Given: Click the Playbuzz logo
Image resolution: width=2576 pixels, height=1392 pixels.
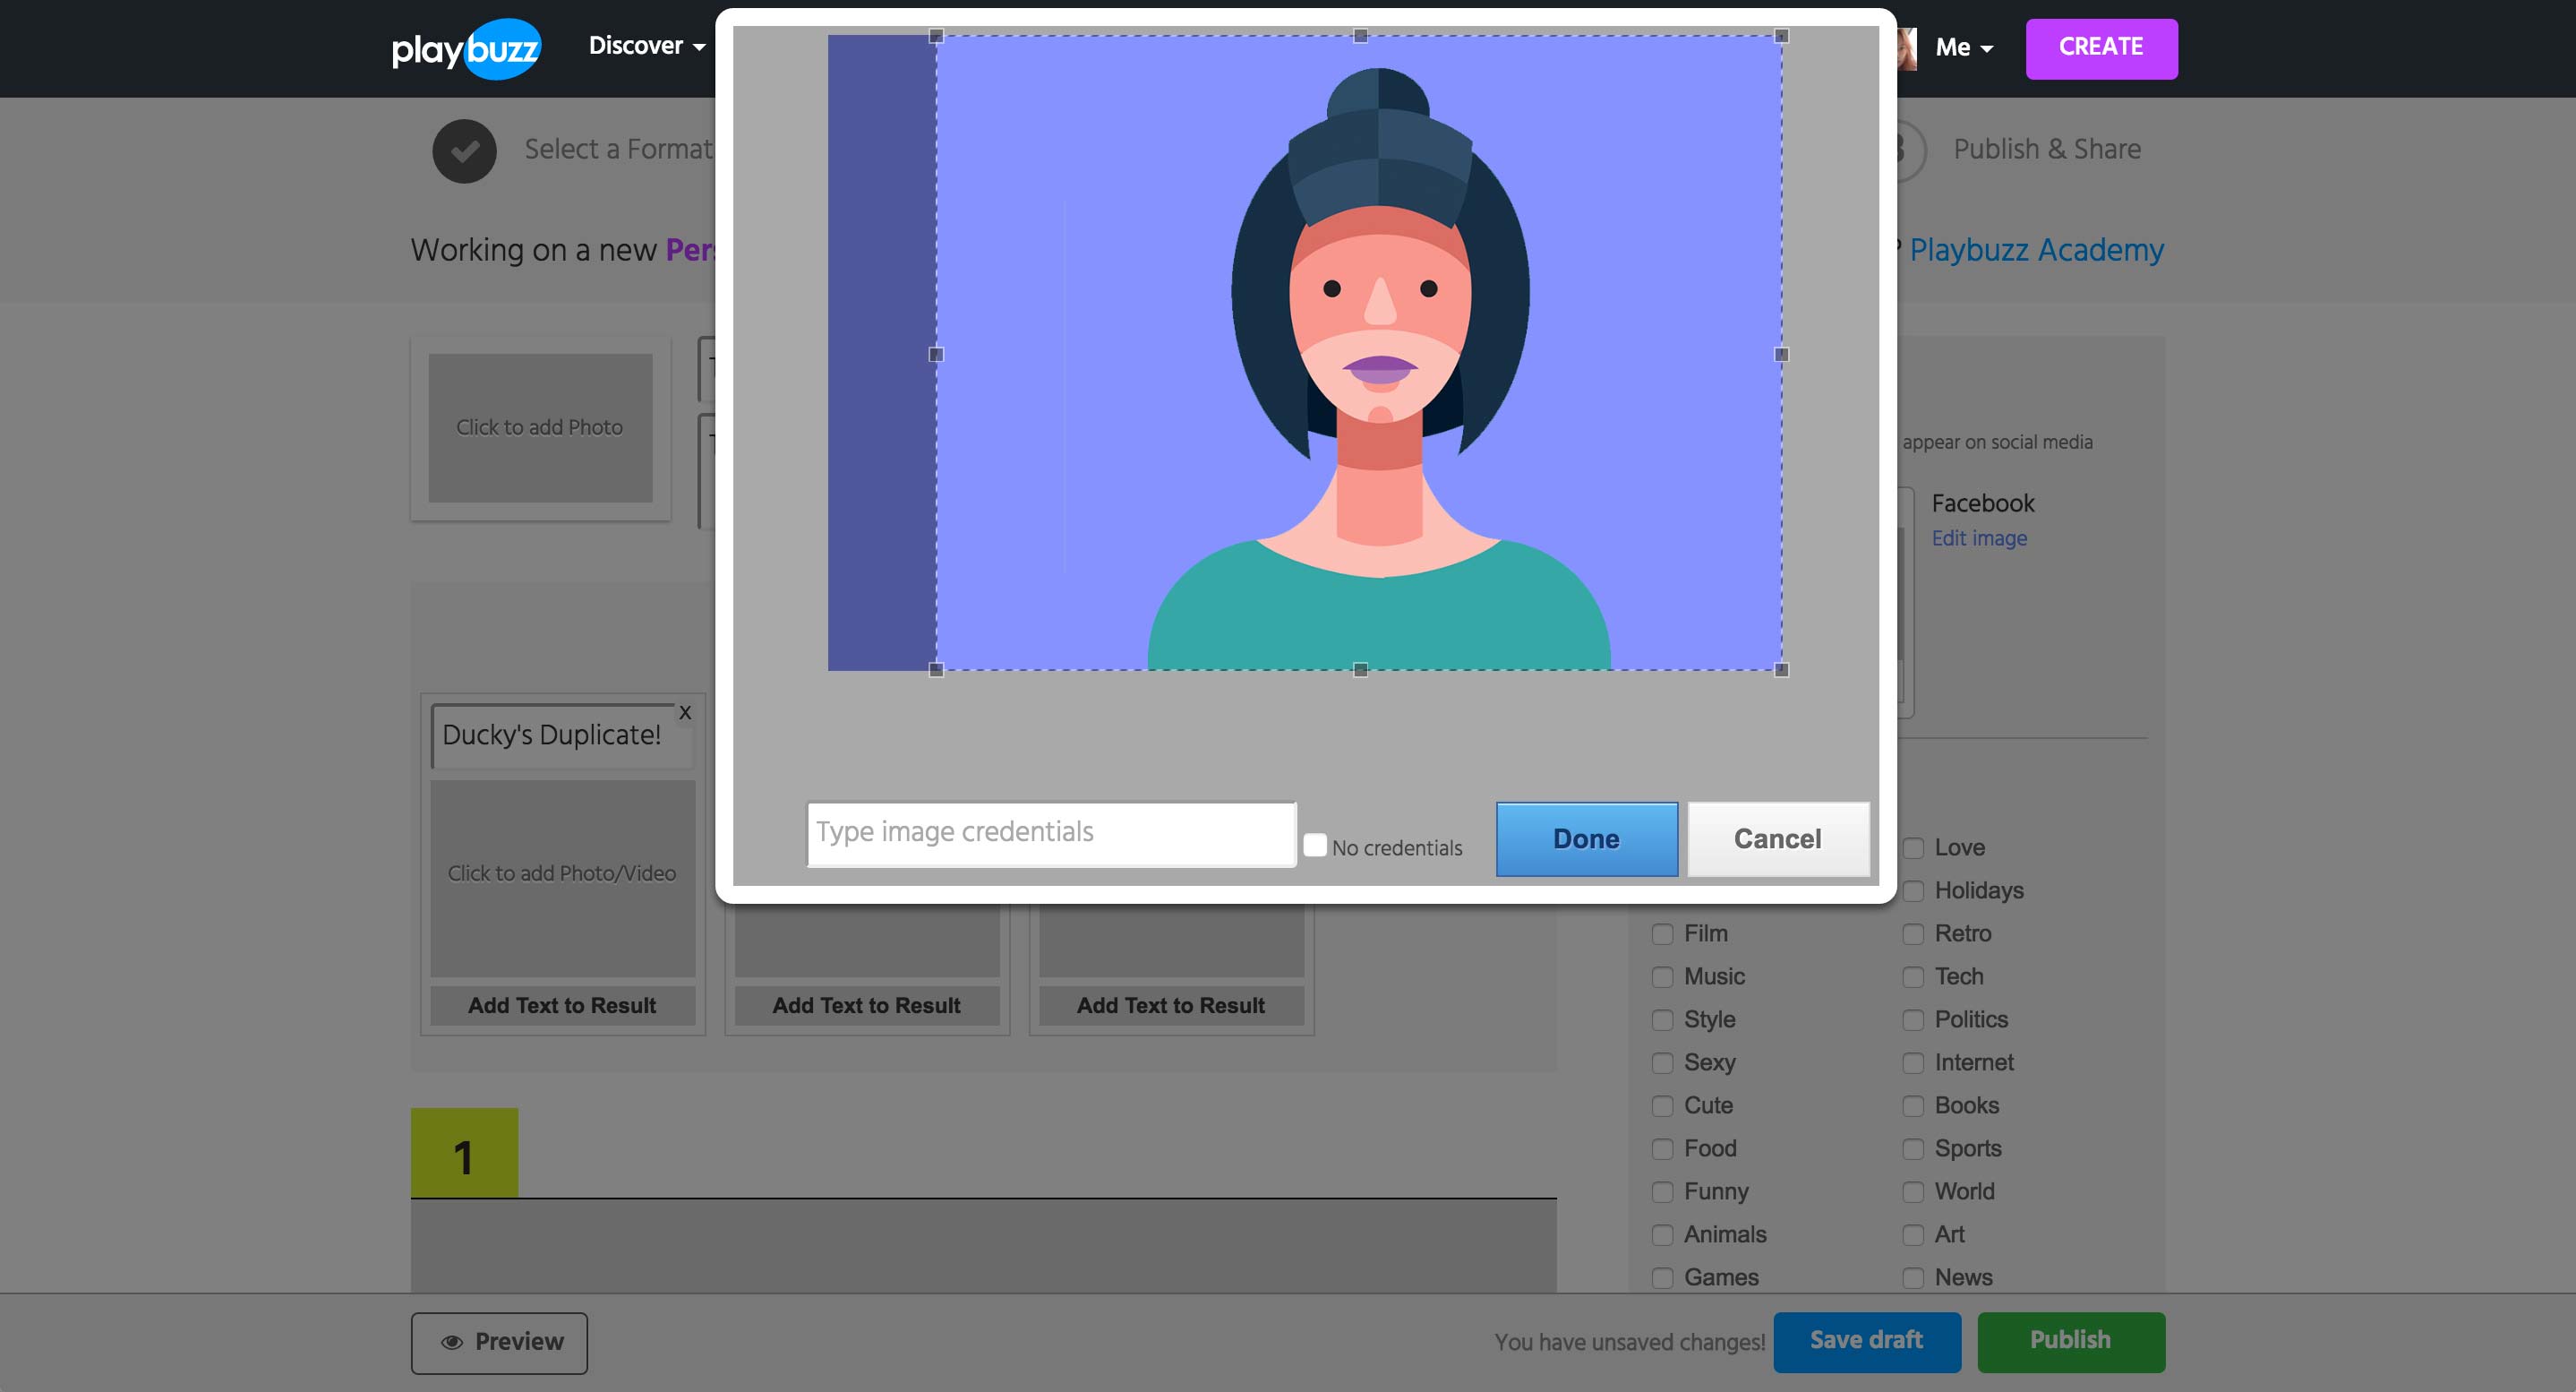Looking at the screenshot, I should coord(466,48).
